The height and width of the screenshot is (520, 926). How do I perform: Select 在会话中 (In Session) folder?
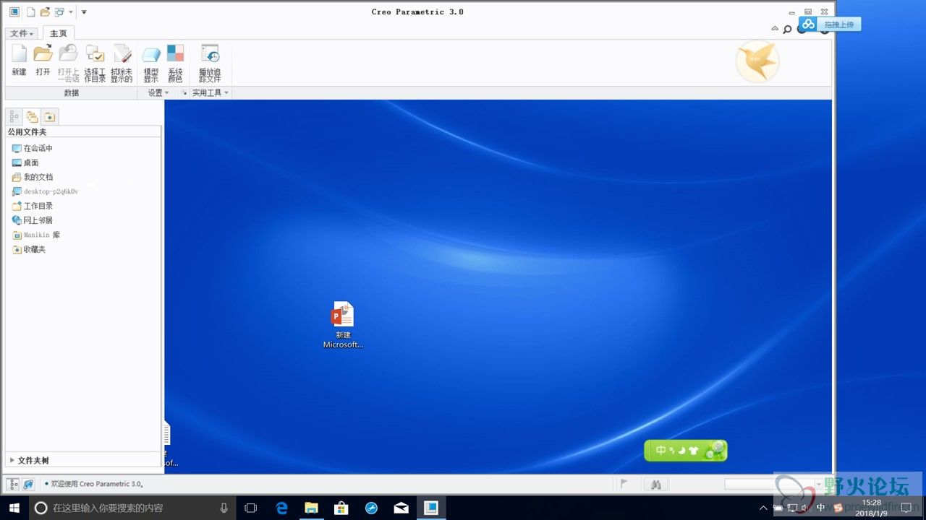[32, 148]
